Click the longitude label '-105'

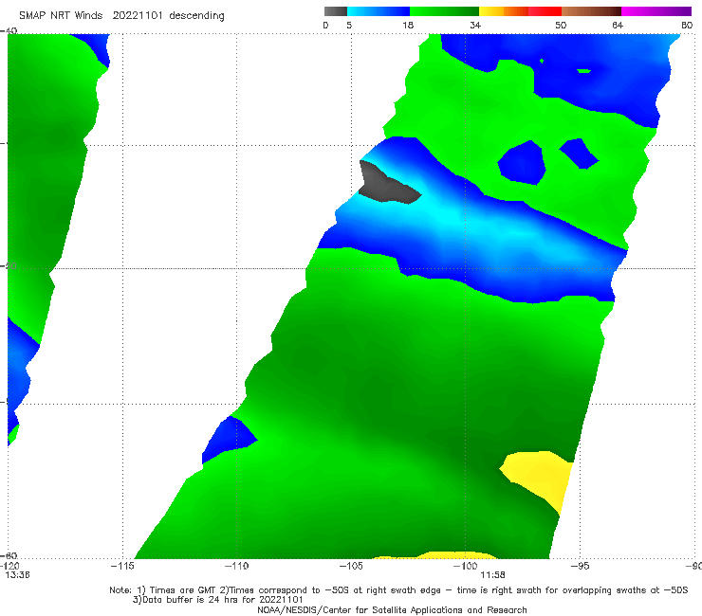click(351, 566)
